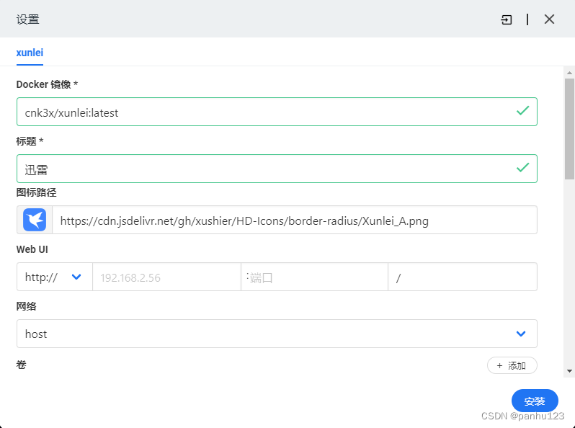The height and width of the screenshot is (428, 575).
Task: Click the Web UI 端口 port field
Action: click(314, 277)
